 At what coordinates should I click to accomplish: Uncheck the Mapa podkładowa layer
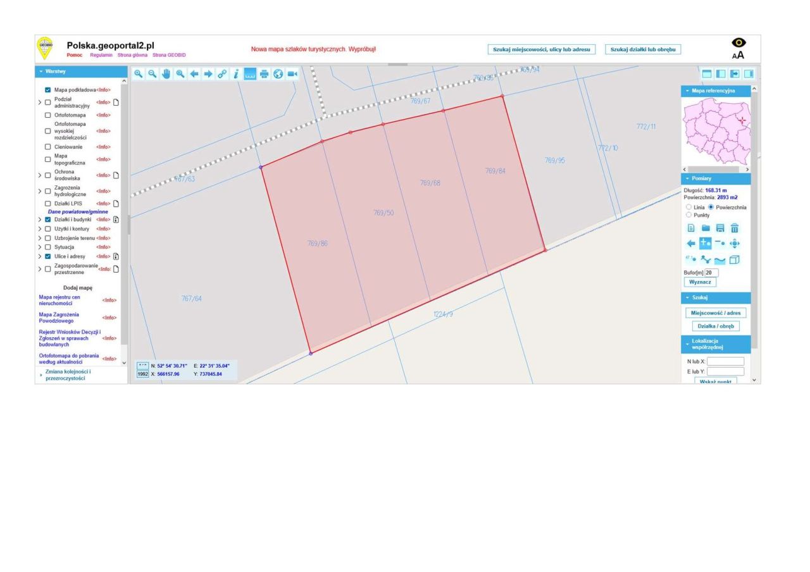48,90
